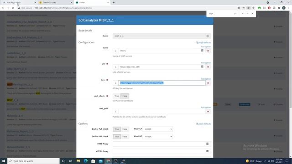Click the Windows taskbar search box
Screen dimensions: 292x164
pyautogui.click(x=33, y=161)
